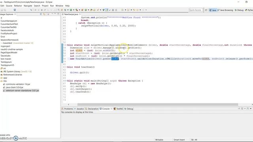This screenshot has width=253, height=142.
Task: Click the Quick Access search field
Action: (x=196, y=10)
